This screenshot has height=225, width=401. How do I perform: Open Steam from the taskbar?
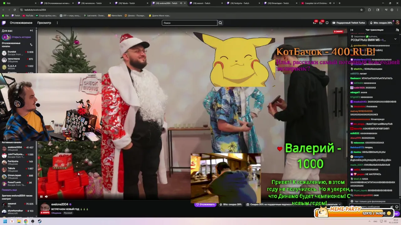[x=39, y=221]
